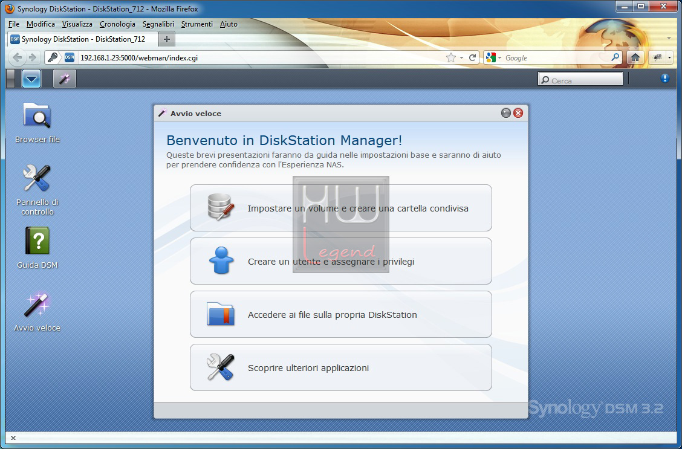Reload the page

472,57
